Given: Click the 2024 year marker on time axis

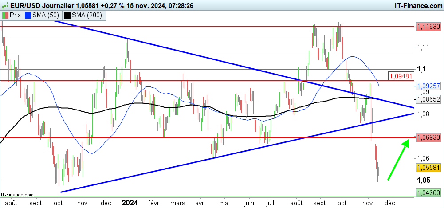Looking at the screenshot, I should coord(130,203).
